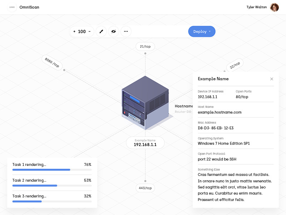Select the 21/tcp port node
Screen dimensions: 286x215
point(145,46)
